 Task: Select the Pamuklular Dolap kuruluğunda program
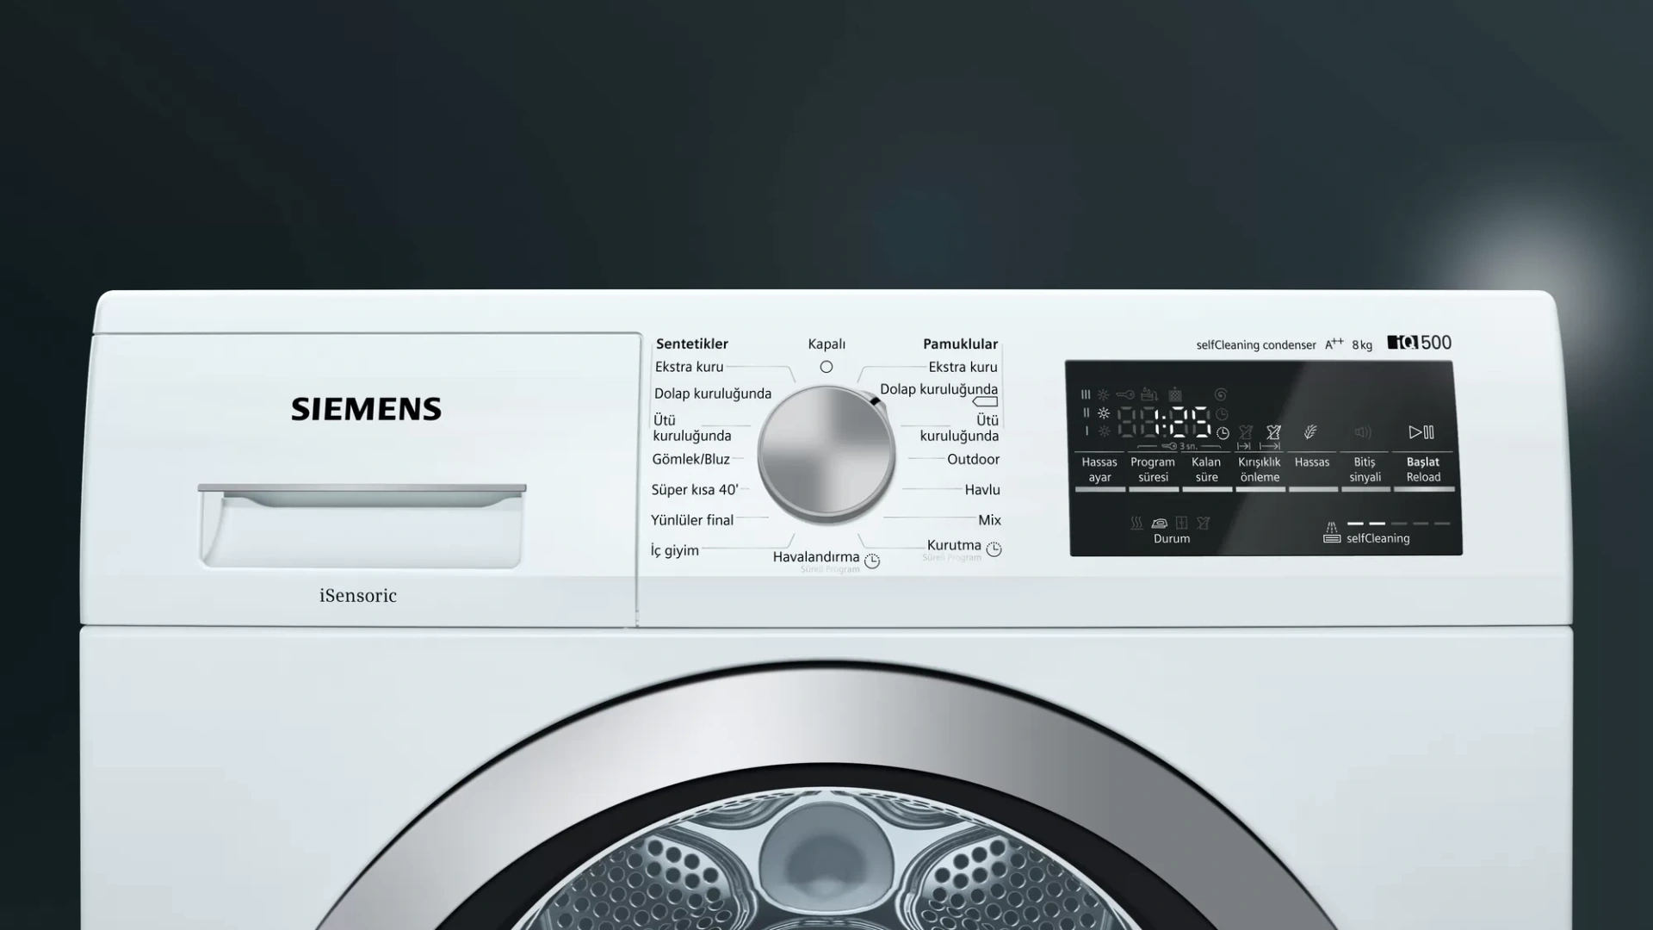(938, 389)
